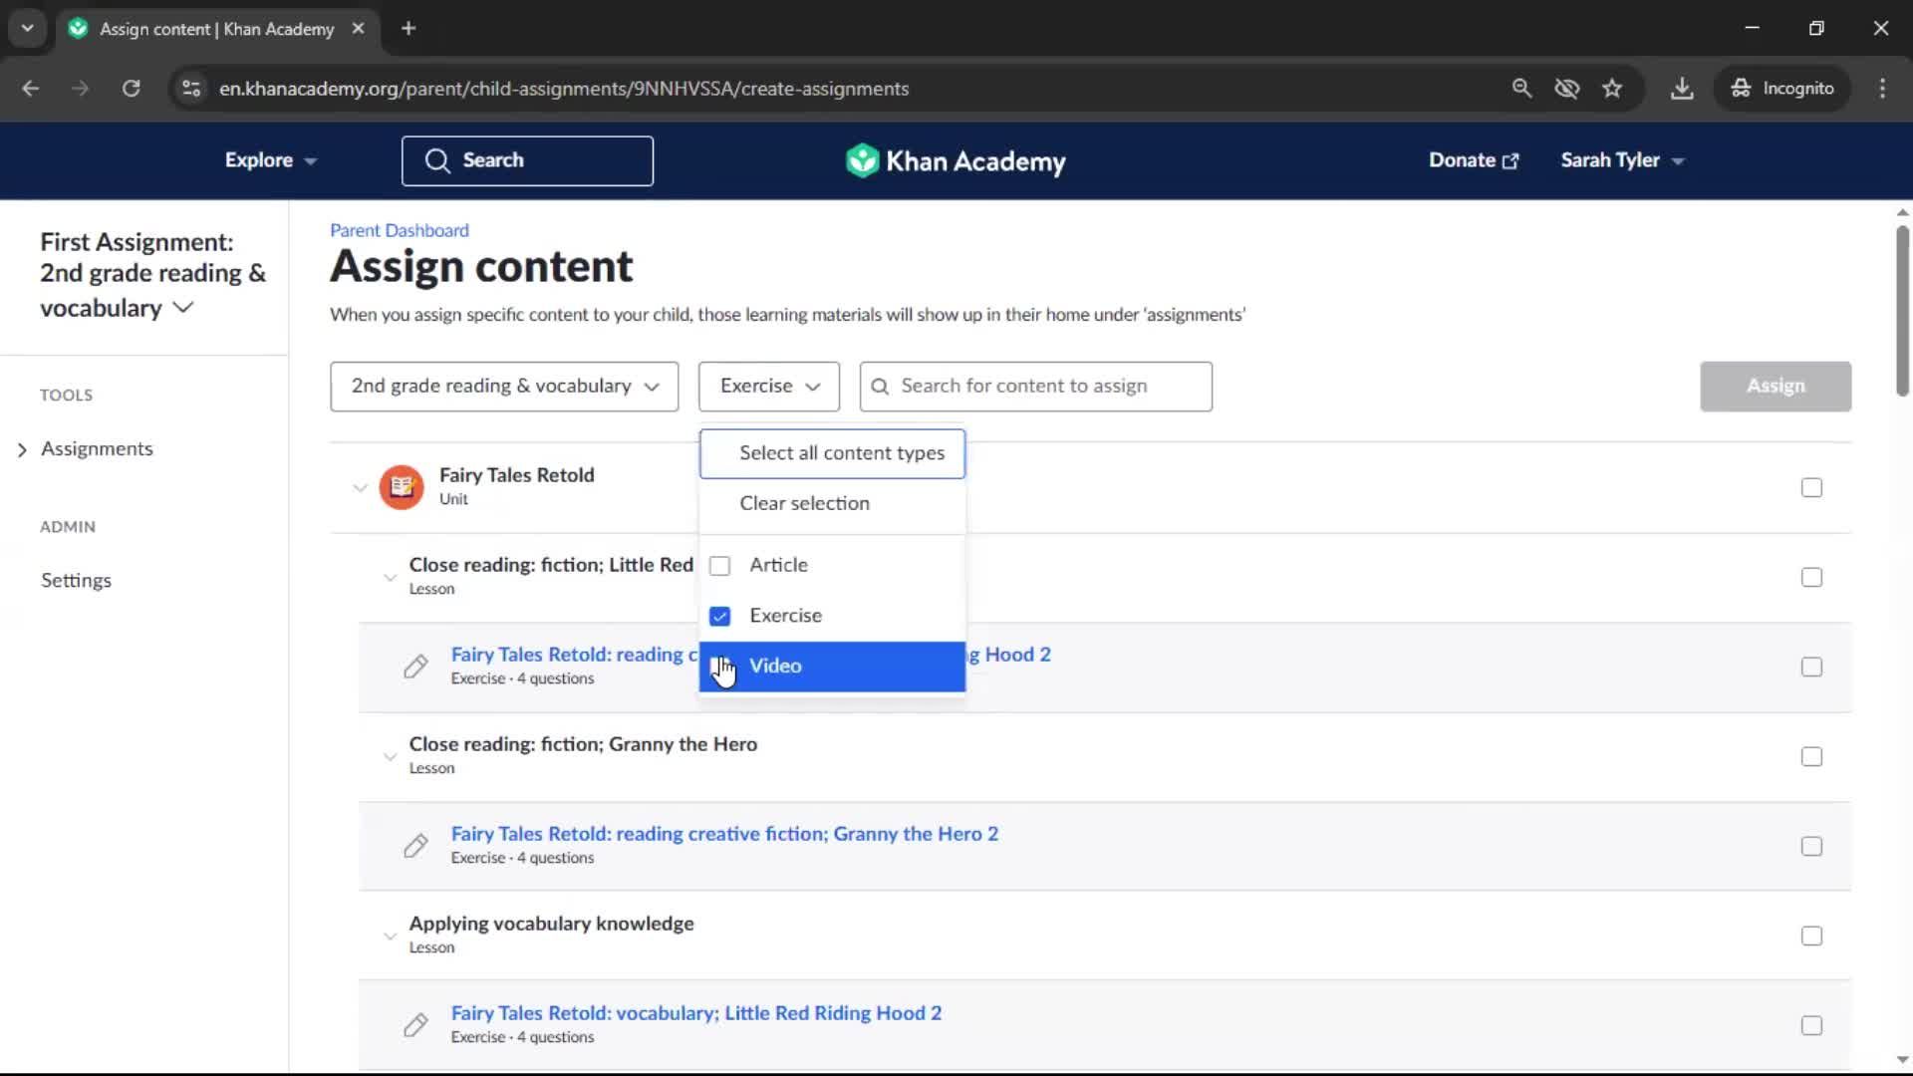Bookmark this page with the star icon
This screenshot has height=1076, width=1913.
point(1612,89)
